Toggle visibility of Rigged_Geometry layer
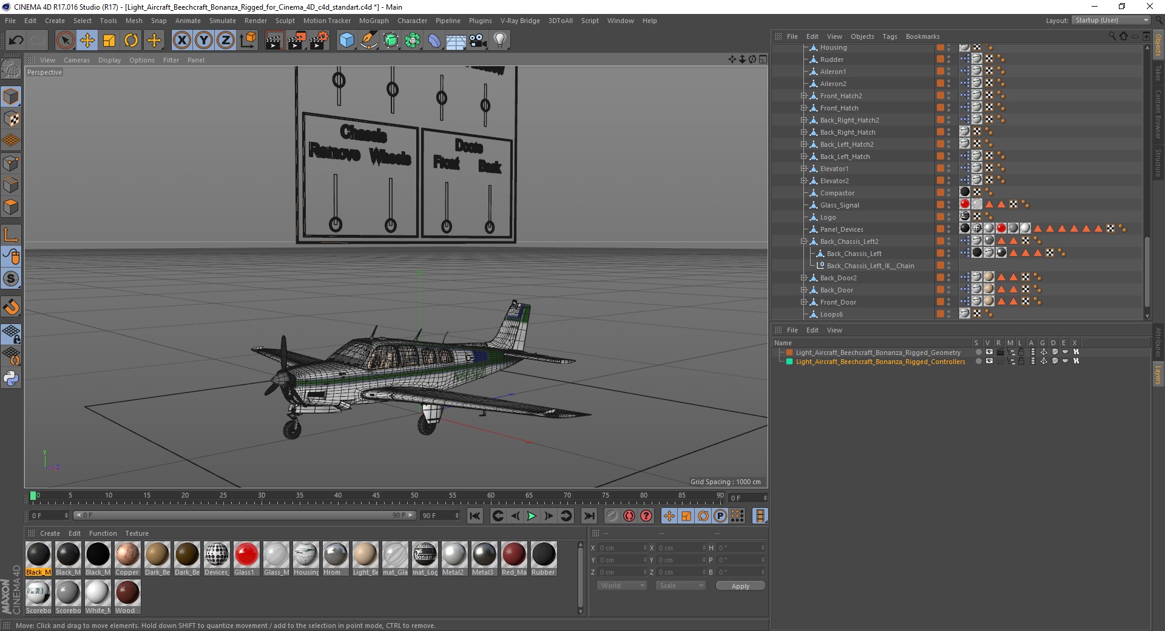This screenshot has height=631, width=1165. coord(989,352)
